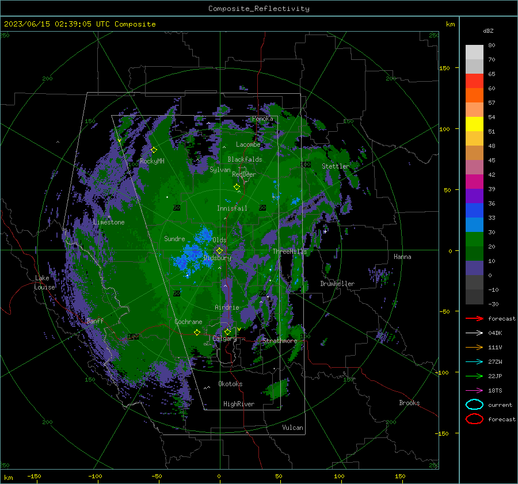Click the 18TS legend label
This screenshot has width=518, height=484.
(495, 391)
